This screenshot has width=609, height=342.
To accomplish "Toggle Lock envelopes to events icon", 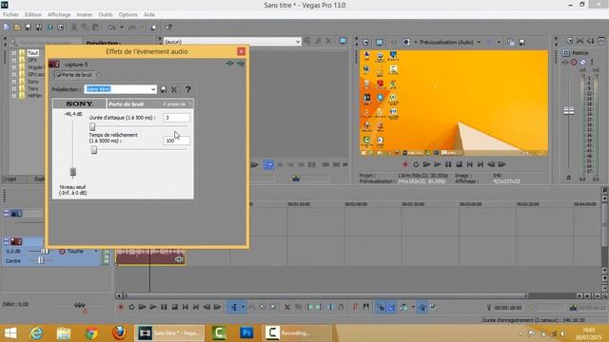I will click(422, 307).
